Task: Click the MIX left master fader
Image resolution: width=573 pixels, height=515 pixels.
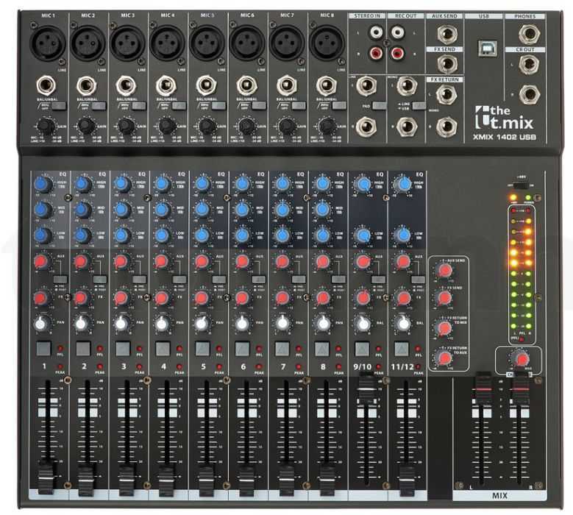Action: 483,388
